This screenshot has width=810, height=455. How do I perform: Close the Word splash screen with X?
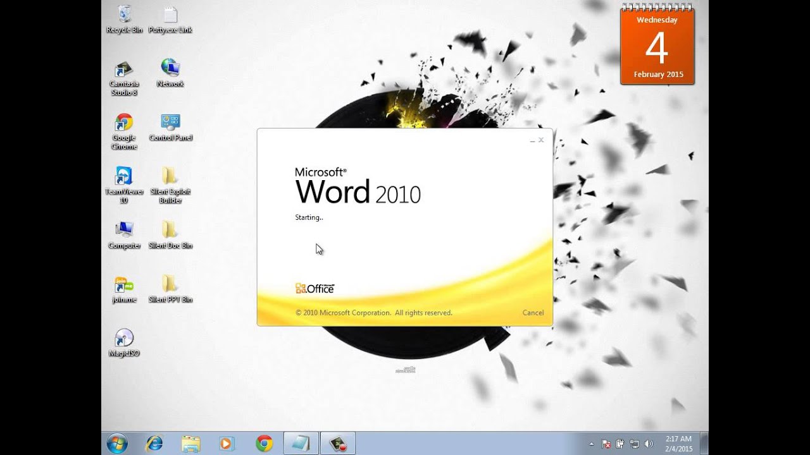[x=541, y=140]
